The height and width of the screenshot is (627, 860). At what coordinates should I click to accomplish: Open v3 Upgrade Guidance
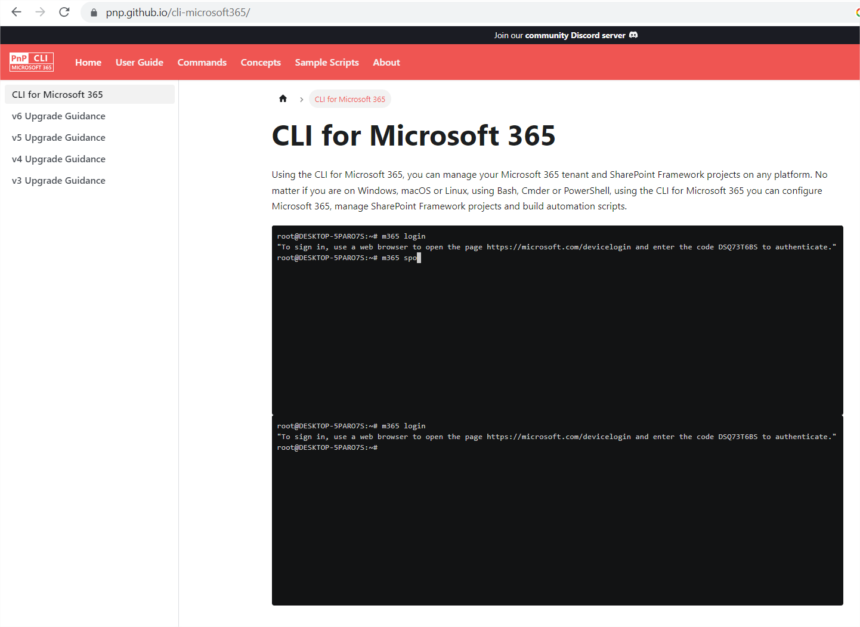(x=58, y=180)
